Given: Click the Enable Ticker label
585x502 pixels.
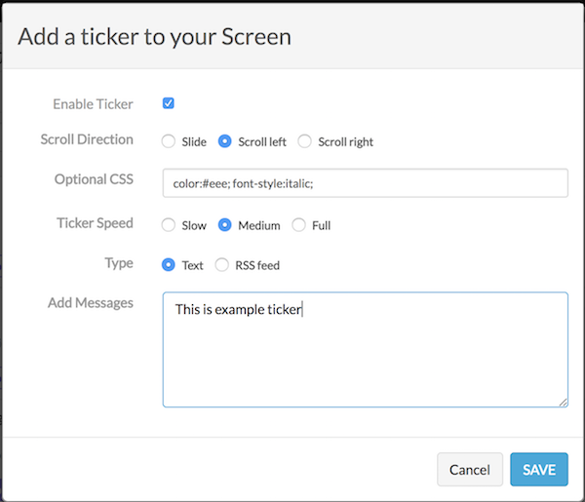Looking at the screenshot, I should [x=93, y=104].
